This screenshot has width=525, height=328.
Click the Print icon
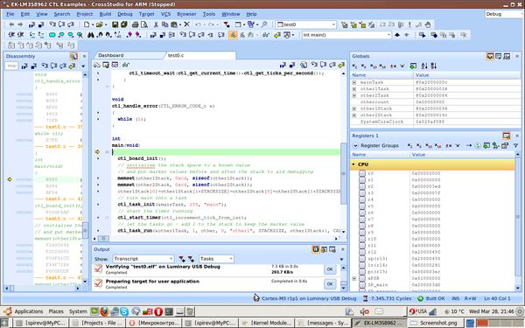pos(136,24)
